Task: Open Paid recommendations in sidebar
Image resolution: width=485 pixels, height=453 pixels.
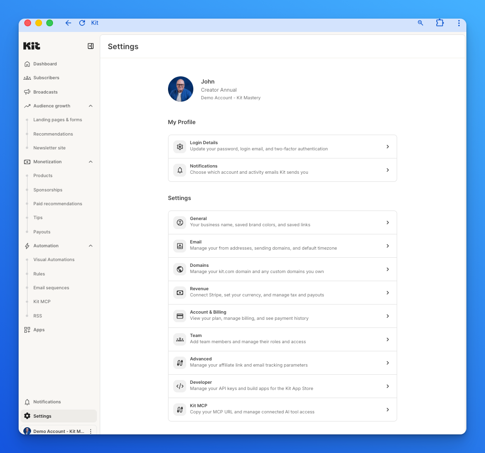Action: click(x=58, y=204)
